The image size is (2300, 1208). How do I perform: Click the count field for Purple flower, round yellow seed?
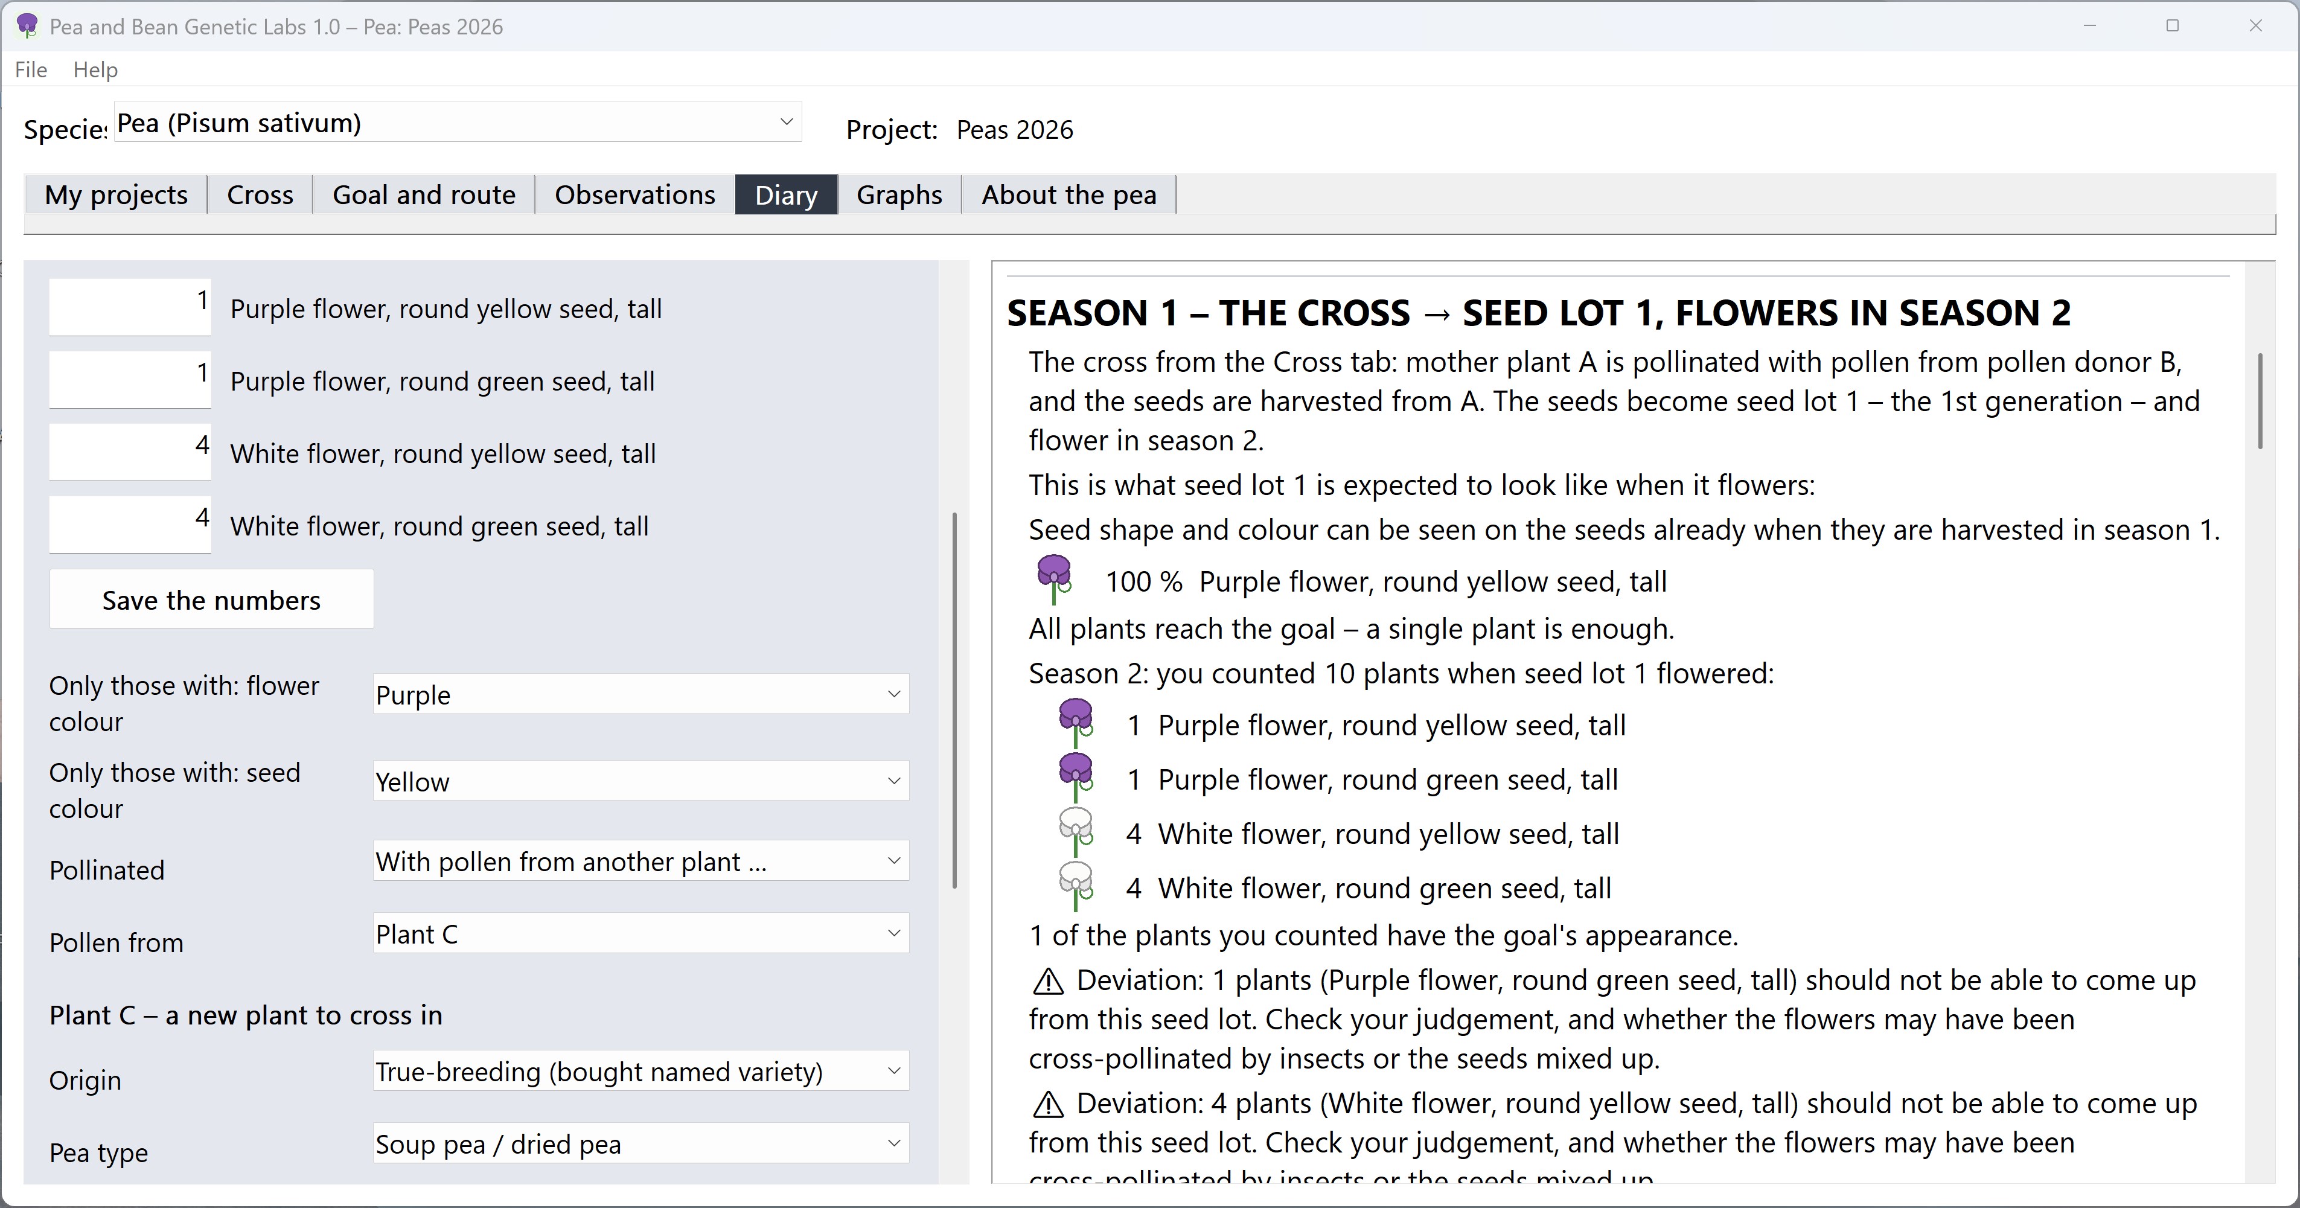(130, 307)
